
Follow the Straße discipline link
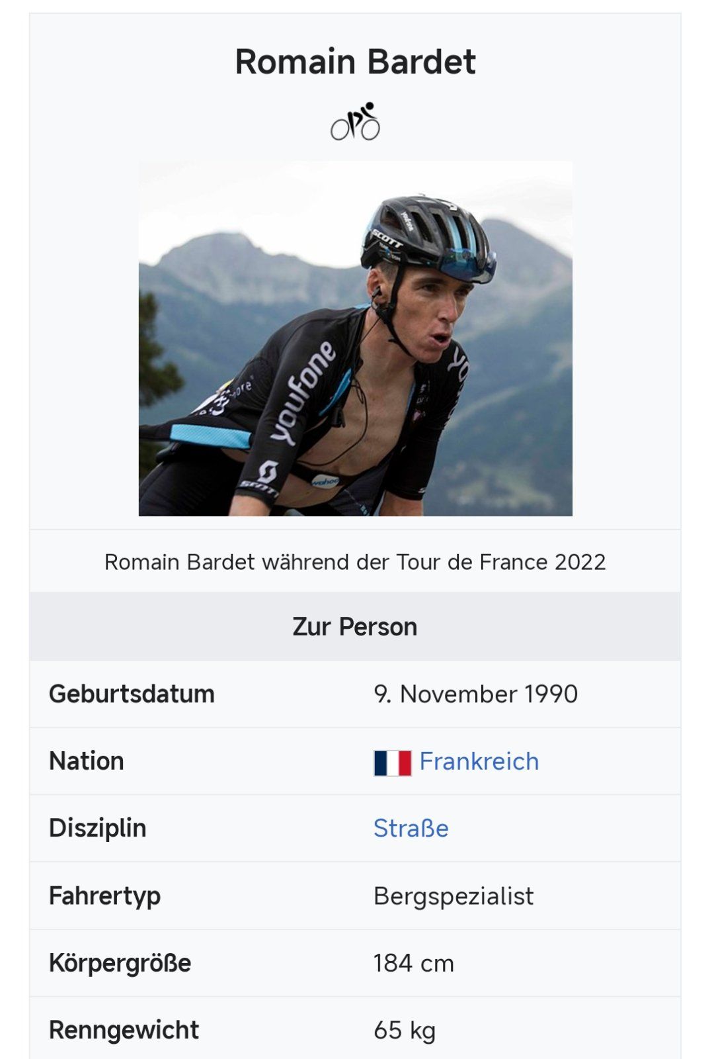tap(411, 828)
